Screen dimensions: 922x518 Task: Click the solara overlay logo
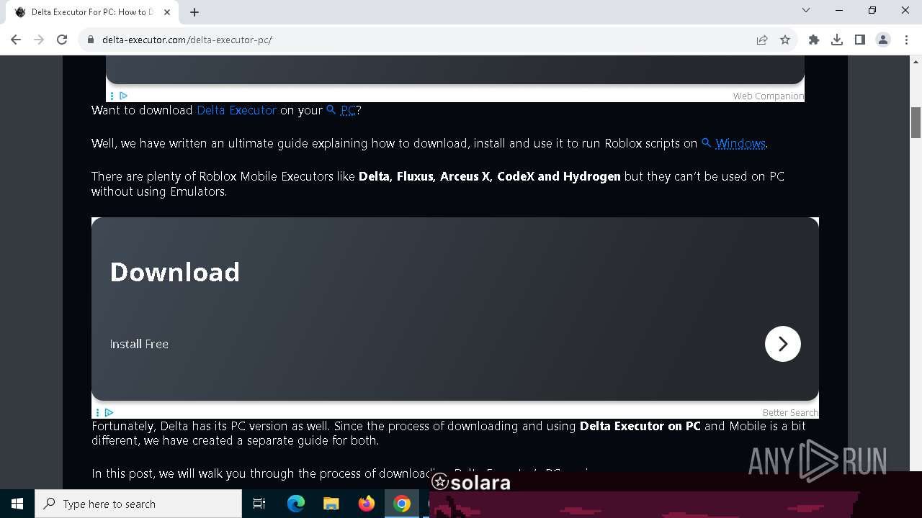(x=471, y=483)
